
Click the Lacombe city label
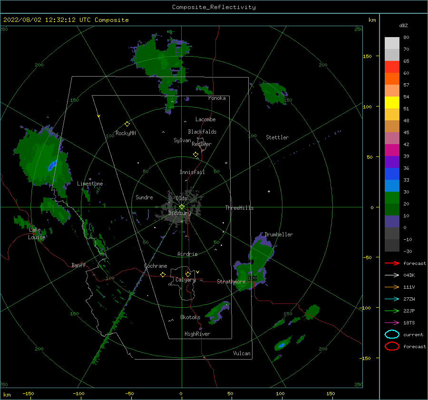coord(205,119)
